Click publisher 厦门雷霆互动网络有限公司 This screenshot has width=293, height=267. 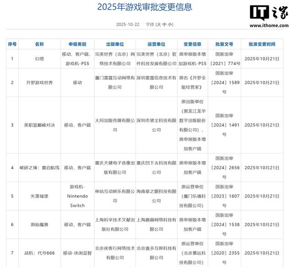pos(115,83)
